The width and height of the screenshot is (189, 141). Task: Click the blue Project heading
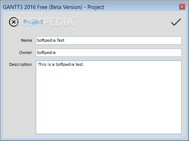click(x=33, y=22)
